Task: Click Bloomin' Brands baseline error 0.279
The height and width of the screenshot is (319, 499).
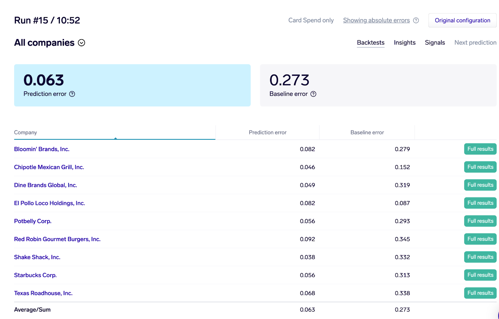Action: (402, 149)
